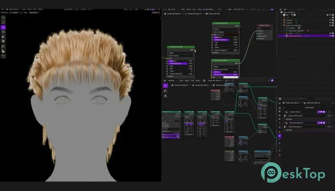Image resolution: width=335 pixels, height=191 pixels.
Task: Click the Add Modifier button
Action: coord(309,107)
